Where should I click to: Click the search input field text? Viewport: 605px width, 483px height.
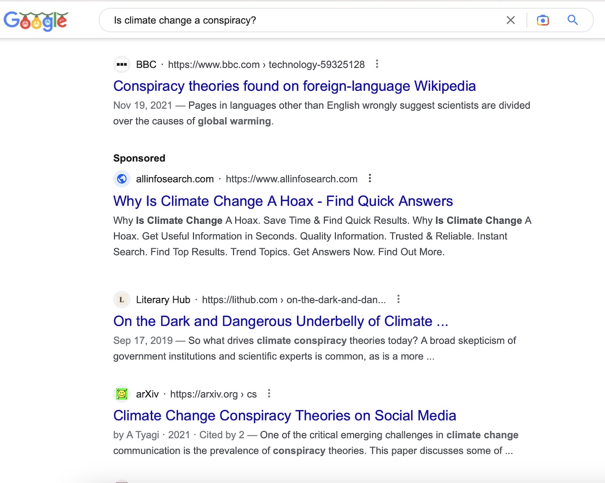click(185, 21)
